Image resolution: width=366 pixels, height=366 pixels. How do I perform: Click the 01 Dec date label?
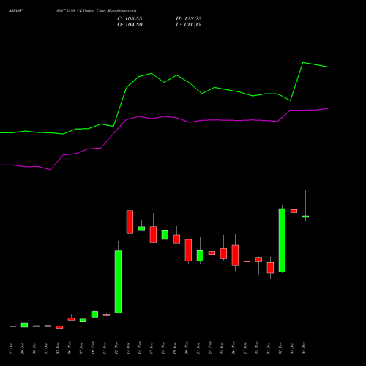coord(269,348)
